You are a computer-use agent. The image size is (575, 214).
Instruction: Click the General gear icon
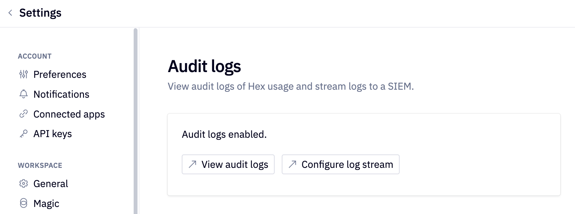[23, 184]
